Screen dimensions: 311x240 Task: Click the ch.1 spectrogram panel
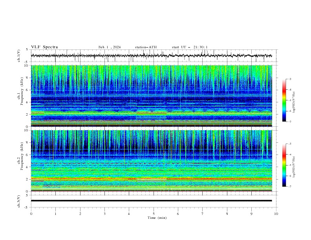pyautogui.click(x=151, y=96)
